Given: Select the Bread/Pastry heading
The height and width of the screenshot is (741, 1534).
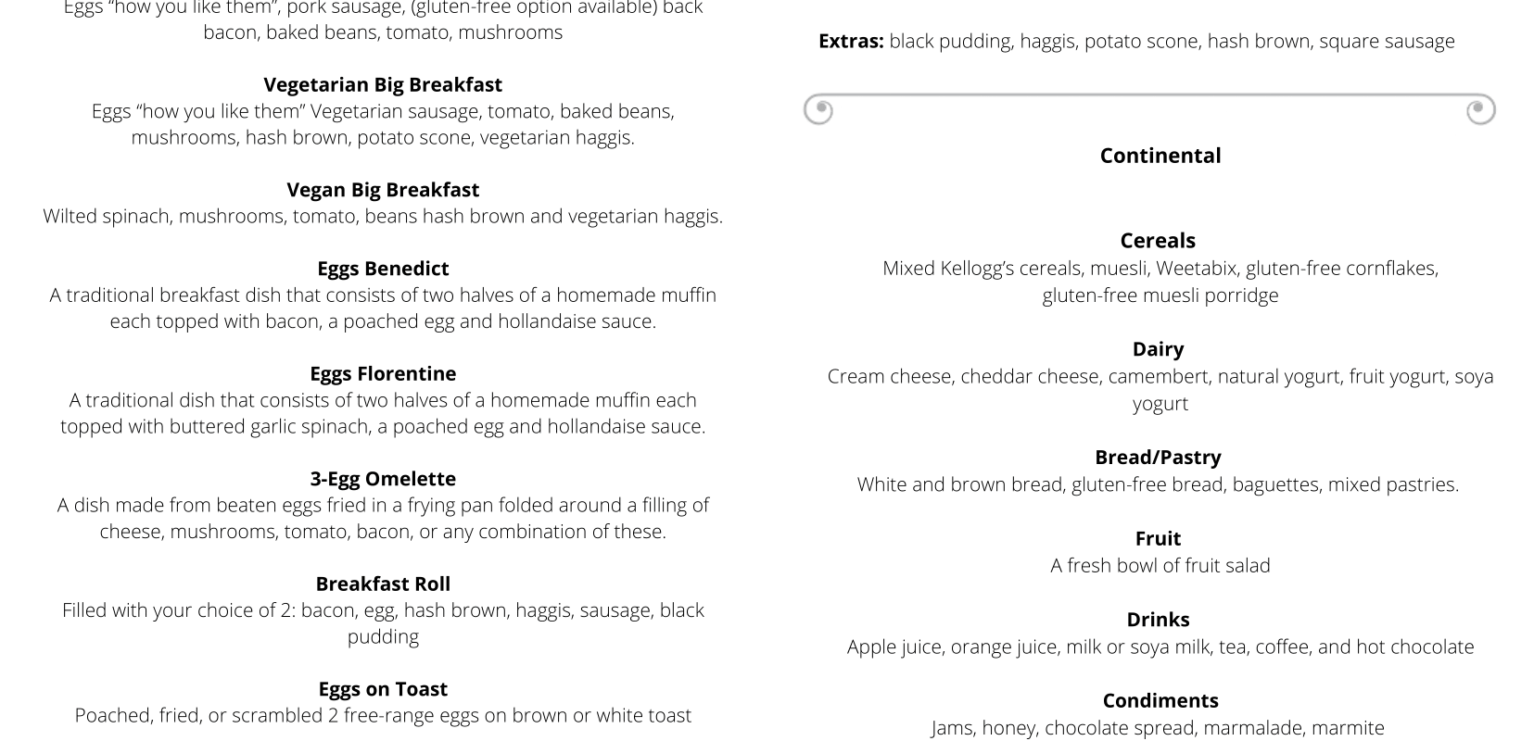Looking at the screenshot, I should (x=1158, y=458).
